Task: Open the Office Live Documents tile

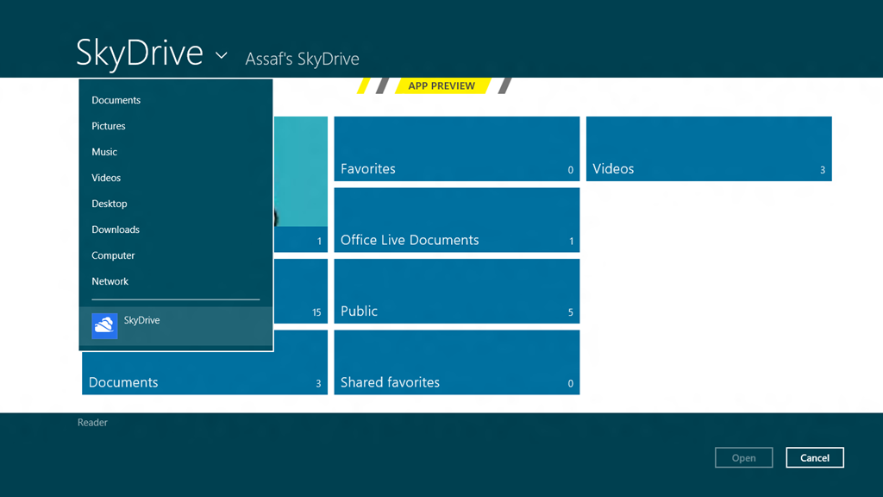Action: [457, 220]
